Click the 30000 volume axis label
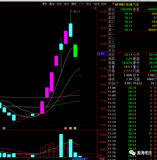 click(103, 135)
